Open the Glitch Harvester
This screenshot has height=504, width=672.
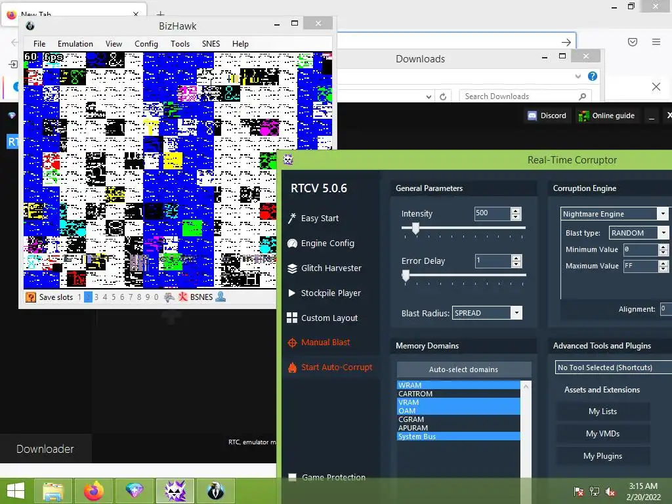(x=324, y=268)
